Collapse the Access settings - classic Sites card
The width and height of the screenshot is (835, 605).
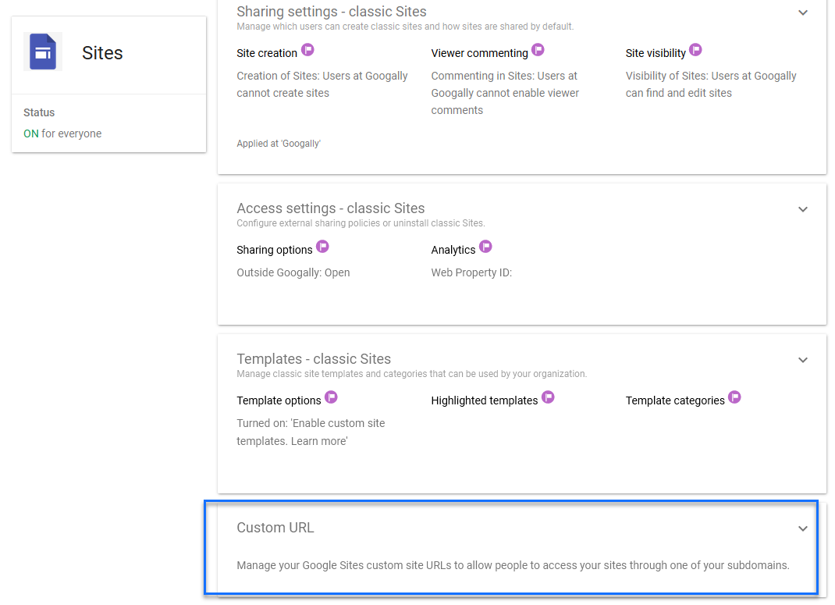803,209
